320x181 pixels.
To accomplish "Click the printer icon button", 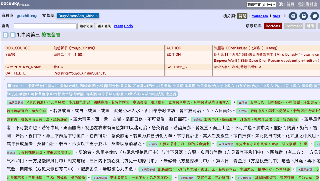I will (x=303, y=16).
